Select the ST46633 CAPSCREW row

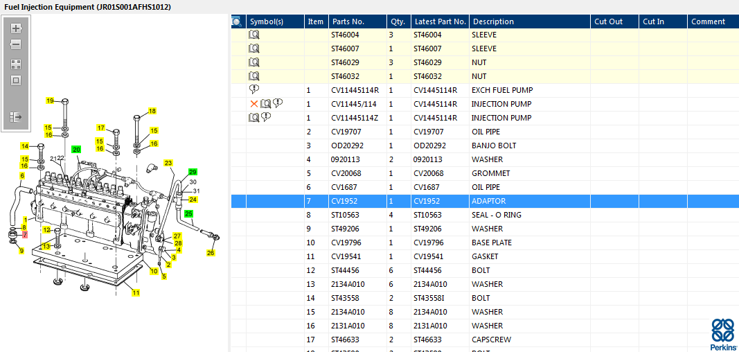click(x=485, y=340)
